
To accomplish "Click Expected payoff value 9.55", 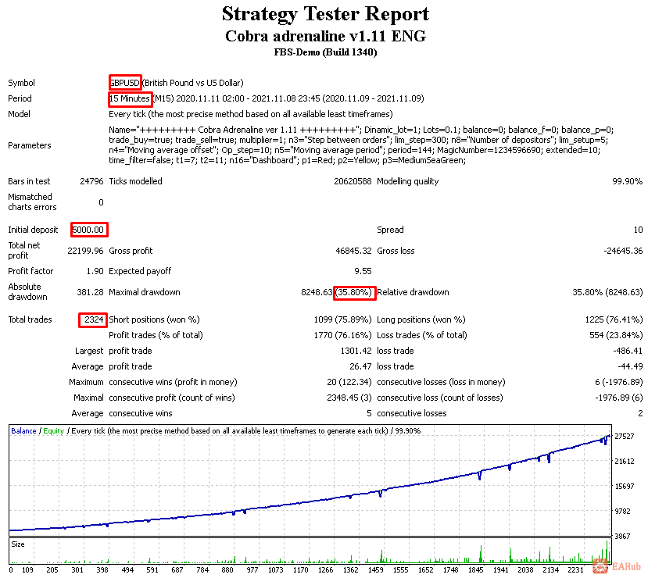I will pyautogui.click(x=363, y=271).
